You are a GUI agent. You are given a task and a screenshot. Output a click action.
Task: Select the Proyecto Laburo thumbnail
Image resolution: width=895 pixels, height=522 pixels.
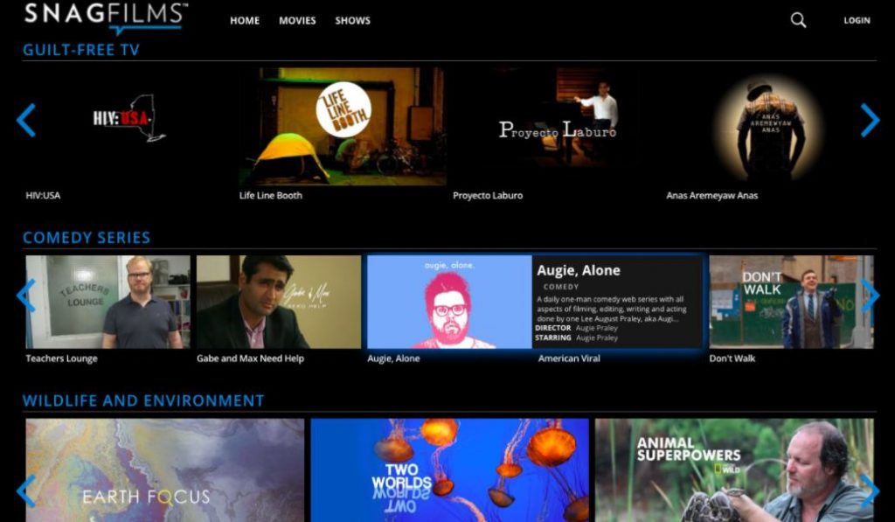[556, 126]
